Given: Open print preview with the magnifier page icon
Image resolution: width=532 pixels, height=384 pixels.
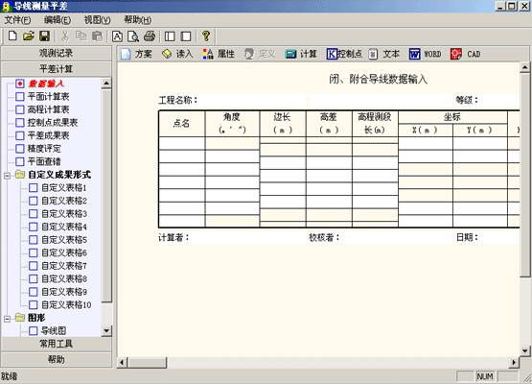Looking at the screenshot, I should (x=133, y=36).
